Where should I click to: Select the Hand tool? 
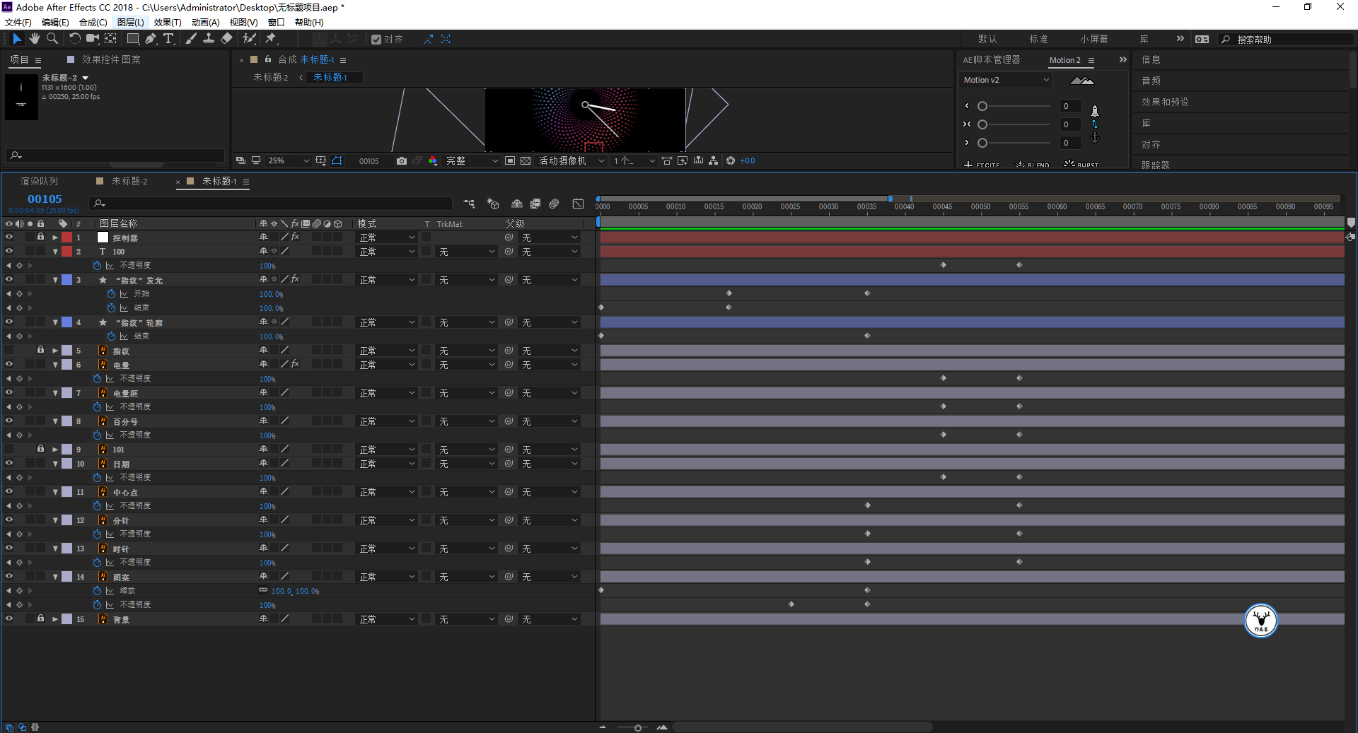click(34, 39)
